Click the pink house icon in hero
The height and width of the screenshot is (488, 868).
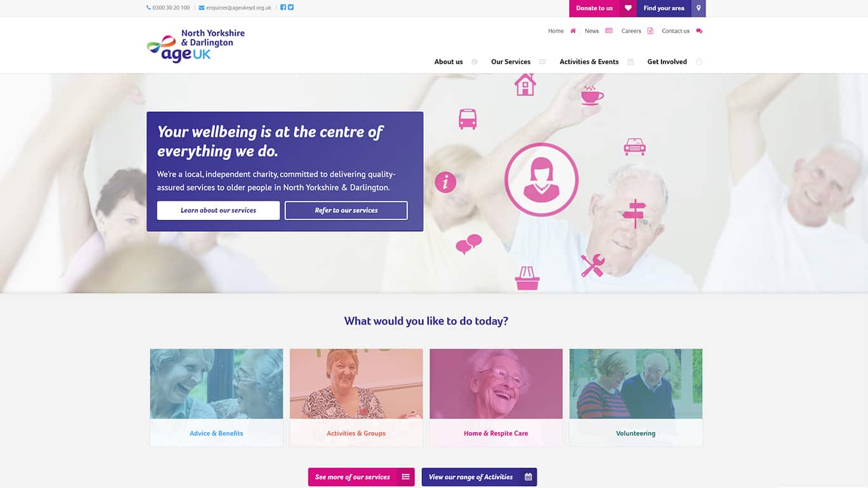click(525, 85)
